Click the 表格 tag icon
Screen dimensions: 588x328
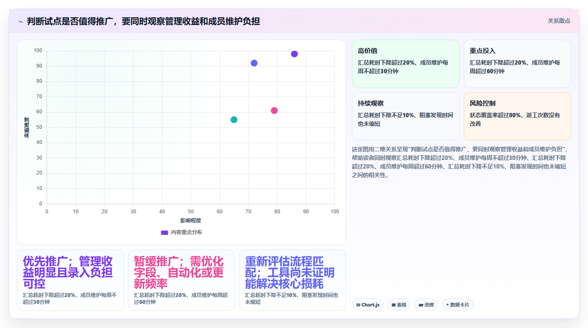tap(394, 305)
